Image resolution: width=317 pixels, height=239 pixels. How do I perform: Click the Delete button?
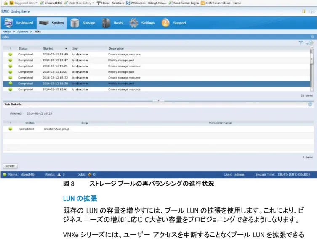(10, 166)
